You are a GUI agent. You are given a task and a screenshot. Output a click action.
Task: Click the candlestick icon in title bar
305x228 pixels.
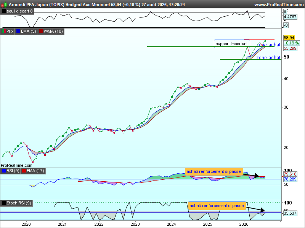[x=4, y=5]
